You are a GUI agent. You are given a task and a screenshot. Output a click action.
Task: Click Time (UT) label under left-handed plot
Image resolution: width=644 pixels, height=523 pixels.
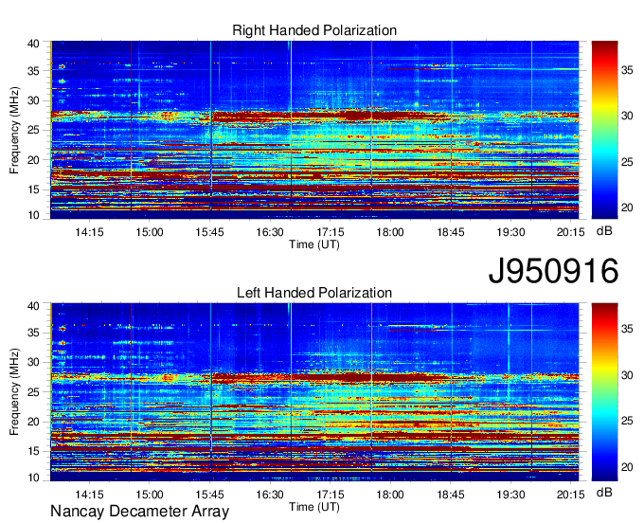pyautogui.click(x=314, y=507)
